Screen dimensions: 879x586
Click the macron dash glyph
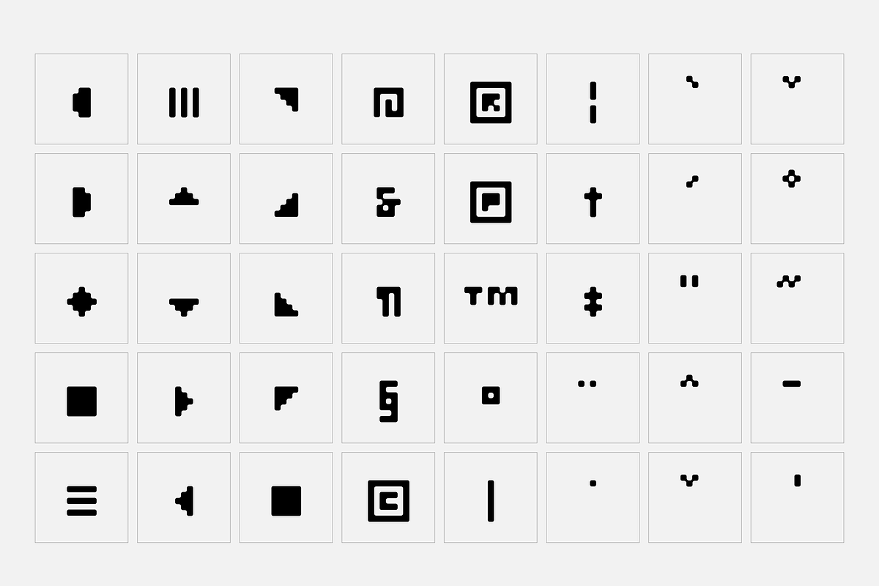click(791, 383)
